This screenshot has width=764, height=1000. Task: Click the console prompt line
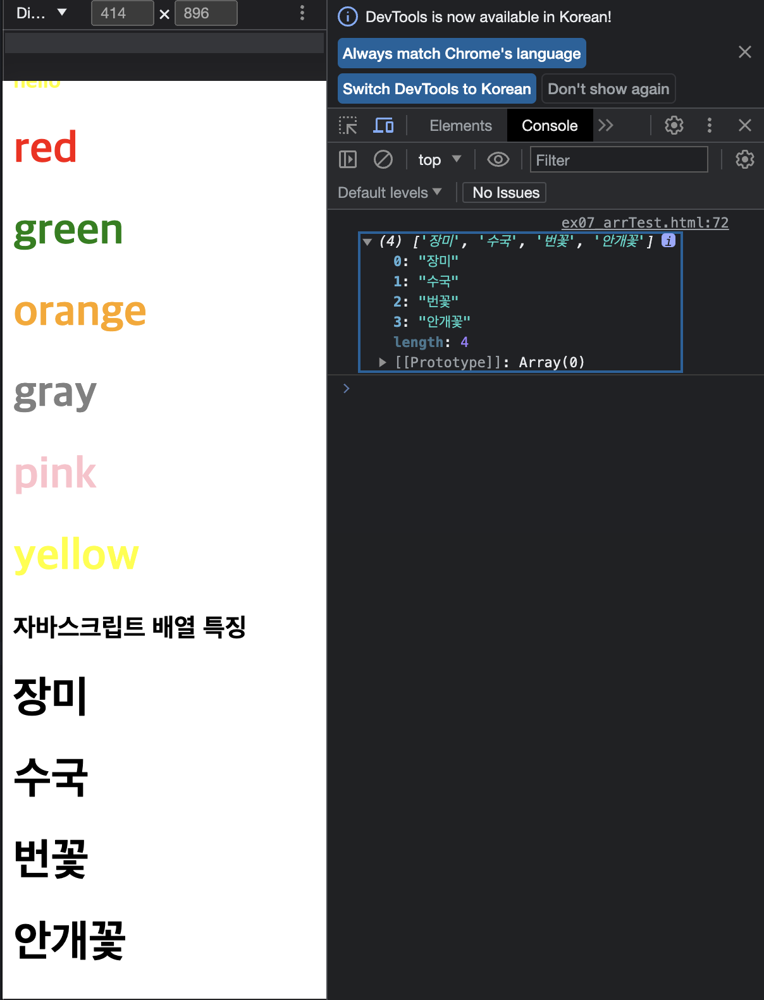(546, 388)
